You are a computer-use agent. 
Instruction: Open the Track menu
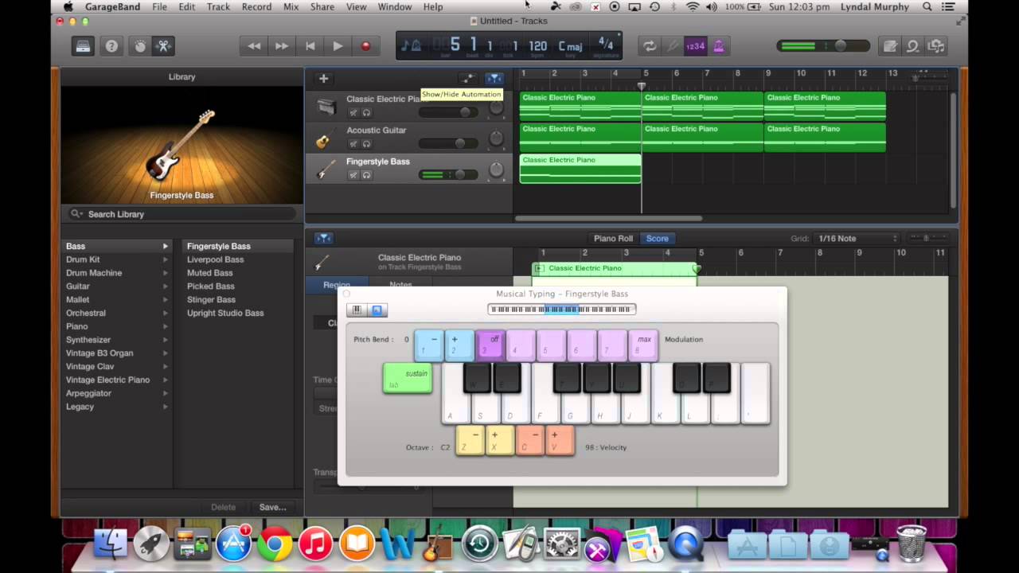coord(218,6)
